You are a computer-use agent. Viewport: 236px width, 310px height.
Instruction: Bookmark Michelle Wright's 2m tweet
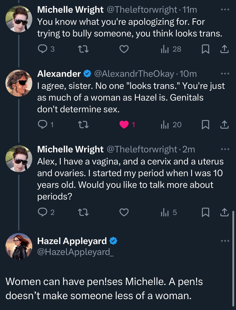(x=205, y=212)
